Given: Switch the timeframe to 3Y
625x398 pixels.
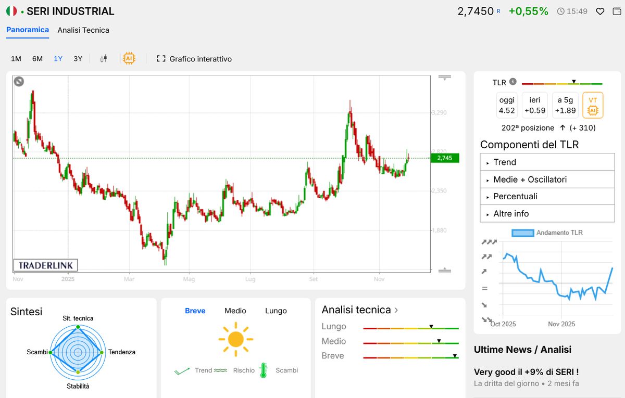Looking at the screenshot, I should pyautogui.click(x=77, y=59).
